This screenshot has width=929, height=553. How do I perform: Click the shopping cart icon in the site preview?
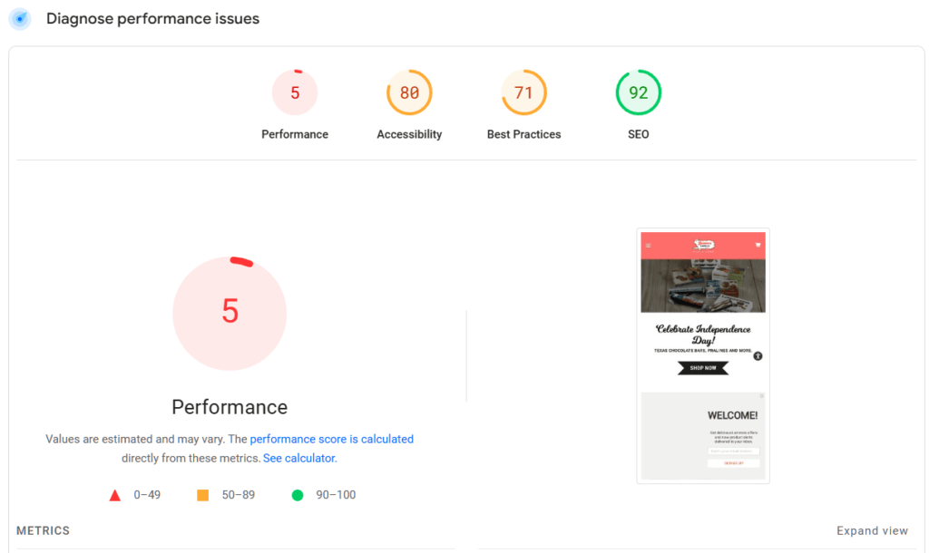coord(758,245)
